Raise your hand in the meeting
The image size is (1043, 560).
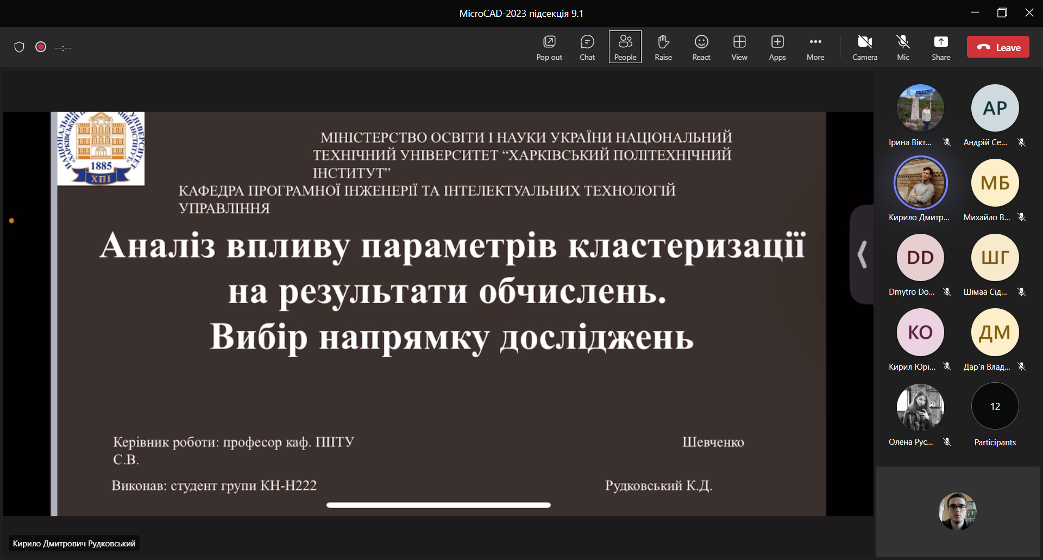point(663,47)
